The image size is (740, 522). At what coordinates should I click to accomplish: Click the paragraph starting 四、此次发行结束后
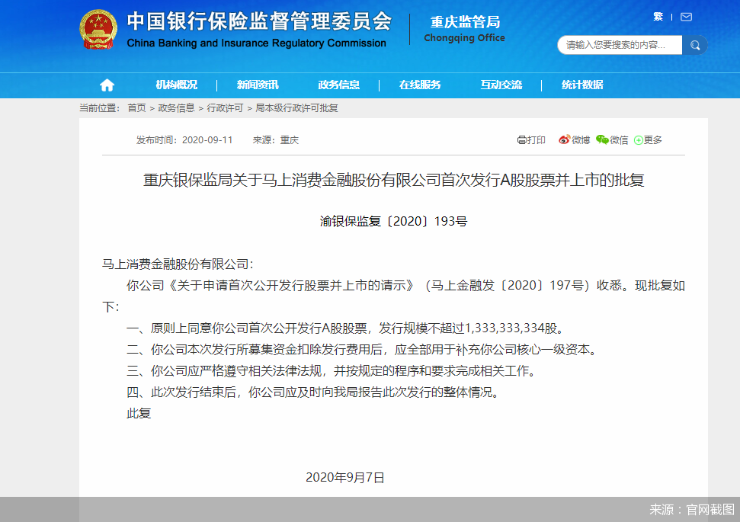(313, 392)
